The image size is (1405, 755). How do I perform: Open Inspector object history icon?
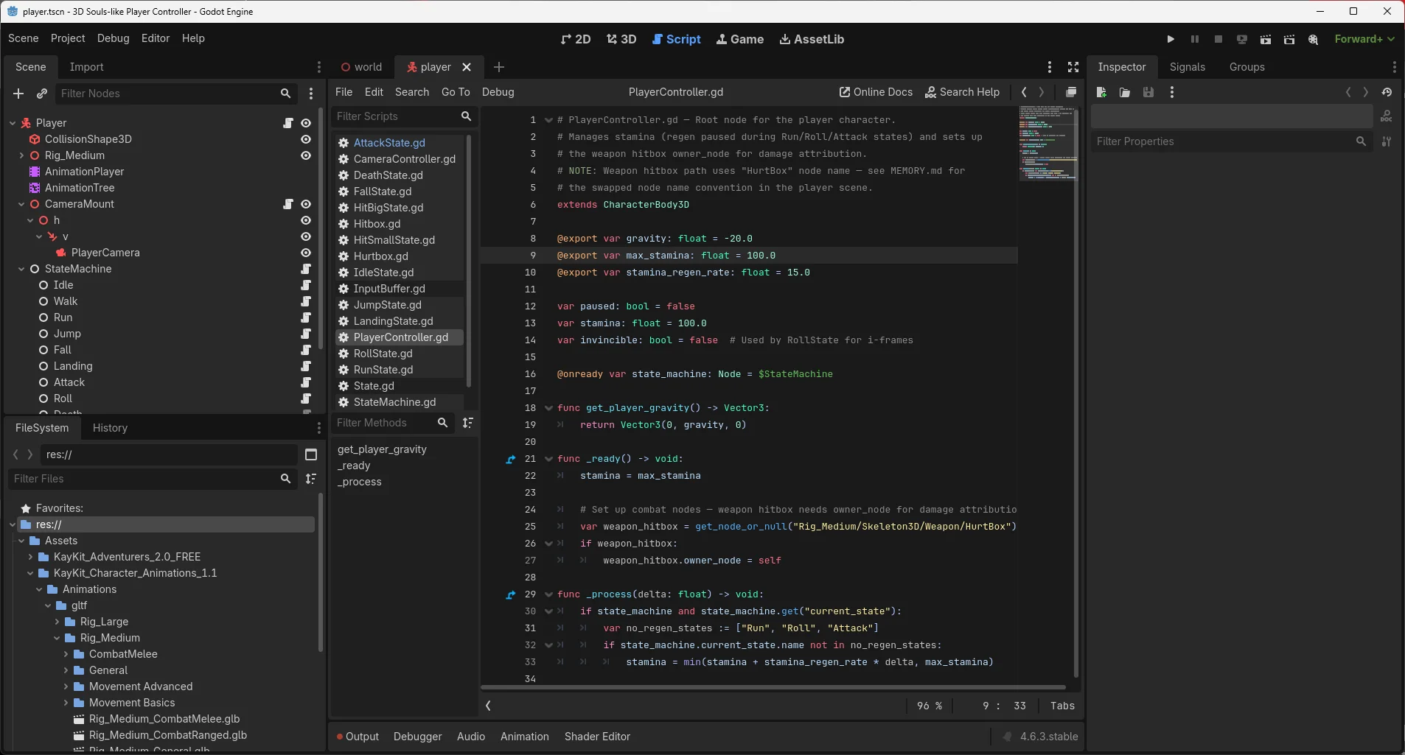pos(1387,92)
